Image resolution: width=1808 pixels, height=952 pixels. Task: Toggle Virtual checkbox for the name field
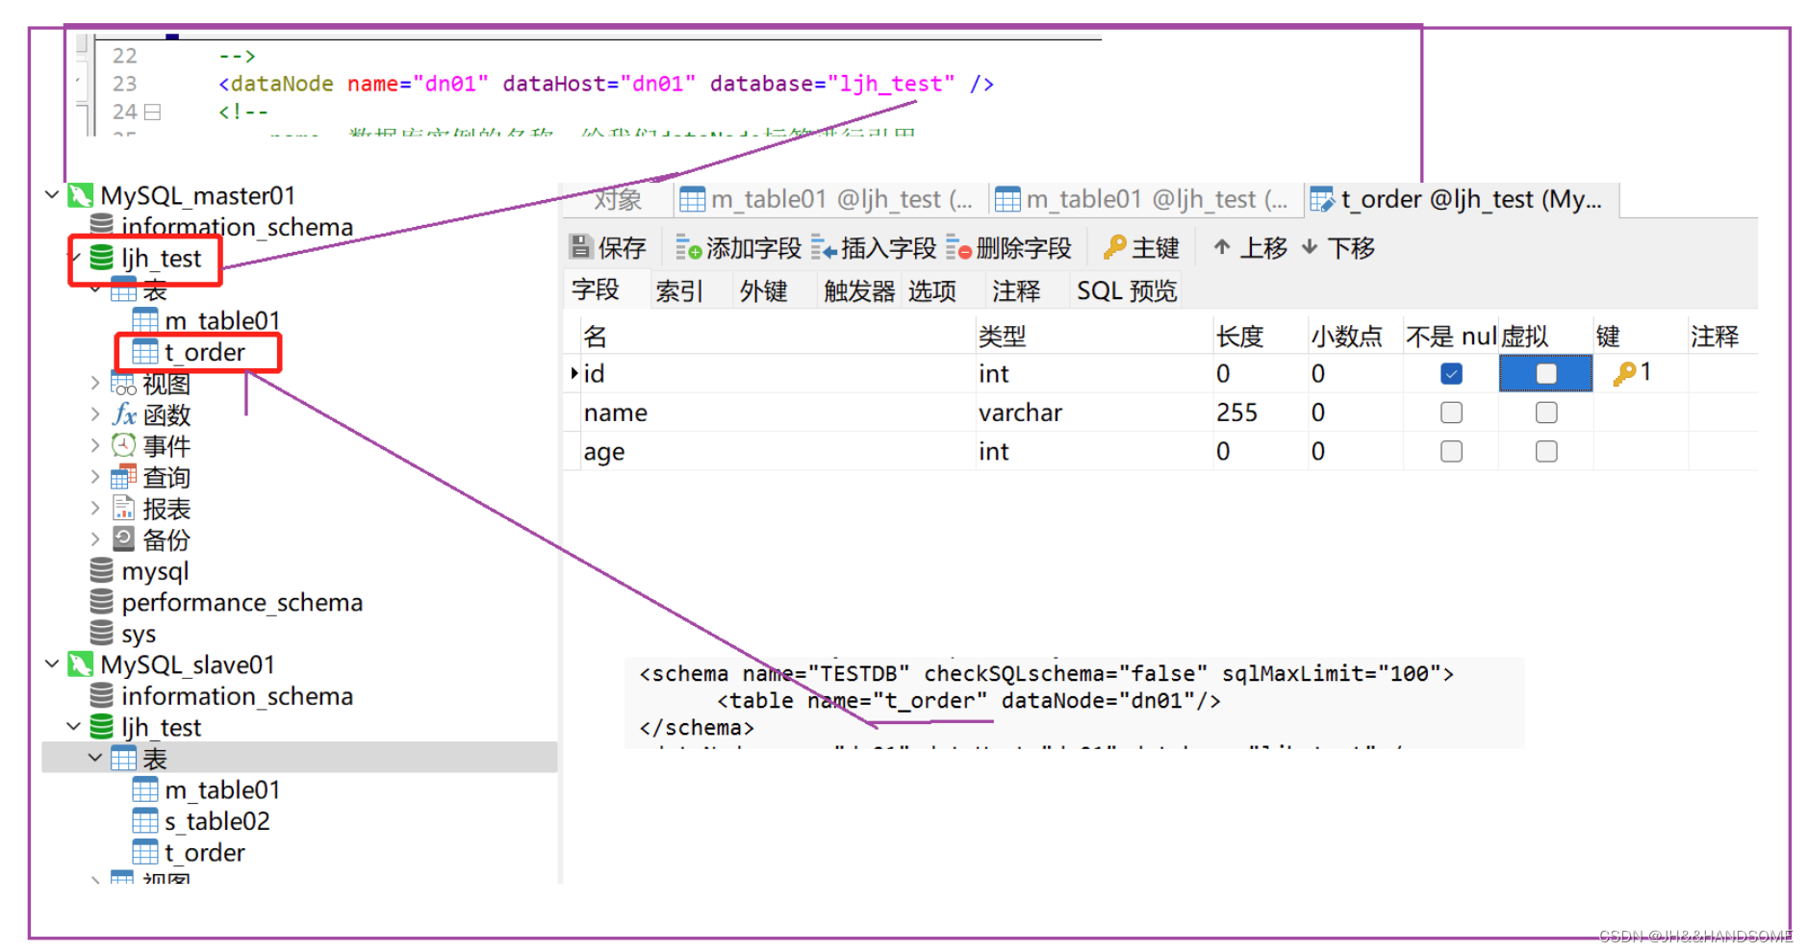tap(1546, 413)
